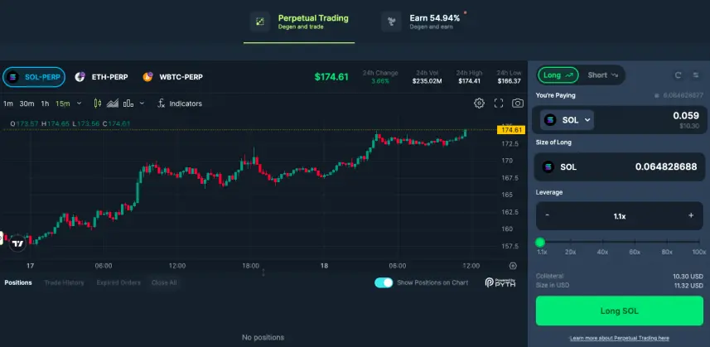Select the bar chart style icon
710x347 pixels.
tap(128, 104)
